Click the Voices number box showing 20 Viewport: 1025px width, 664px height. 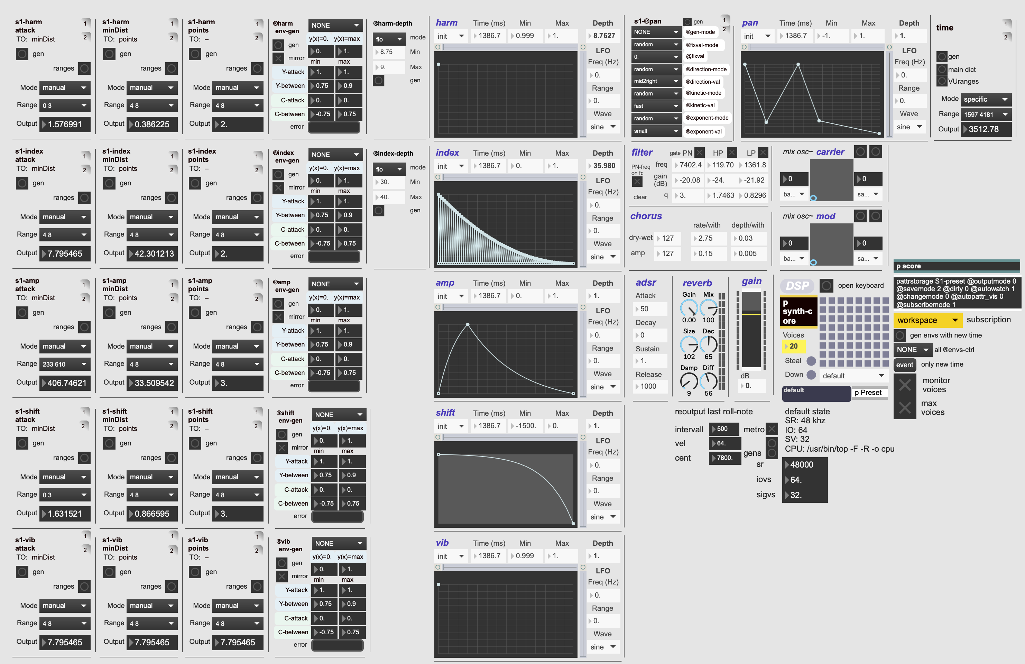click(x=793, y=346)
